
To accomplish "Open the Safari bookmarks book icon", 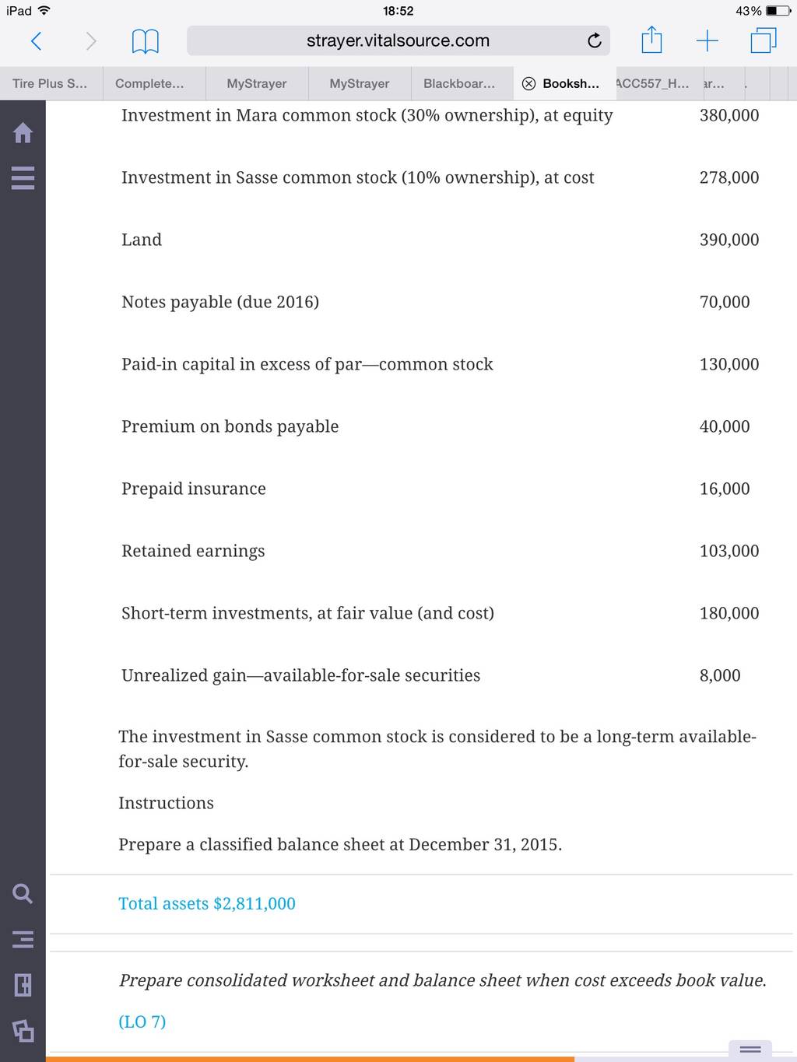I will [146, 41].
